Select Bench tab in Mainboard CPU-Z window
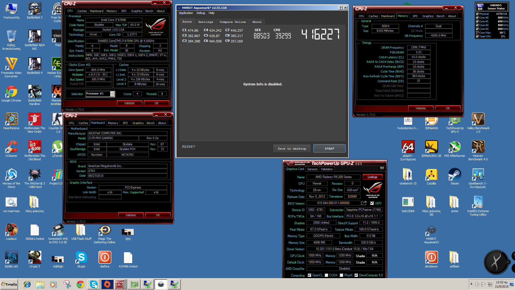 pyautogui.click(x=150, y=123)
